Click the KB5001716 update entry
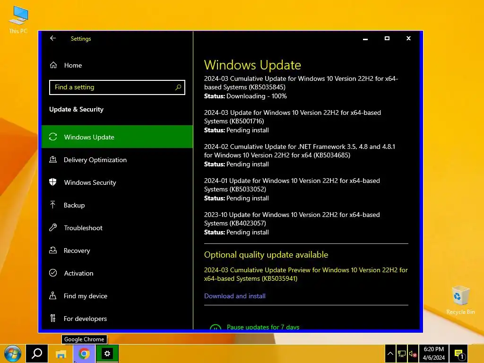 tap(292, 117)
